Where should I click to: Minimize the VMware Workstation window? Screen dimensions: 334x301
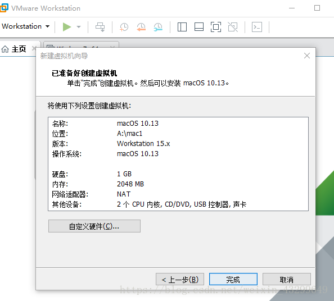tap(292, 8)
